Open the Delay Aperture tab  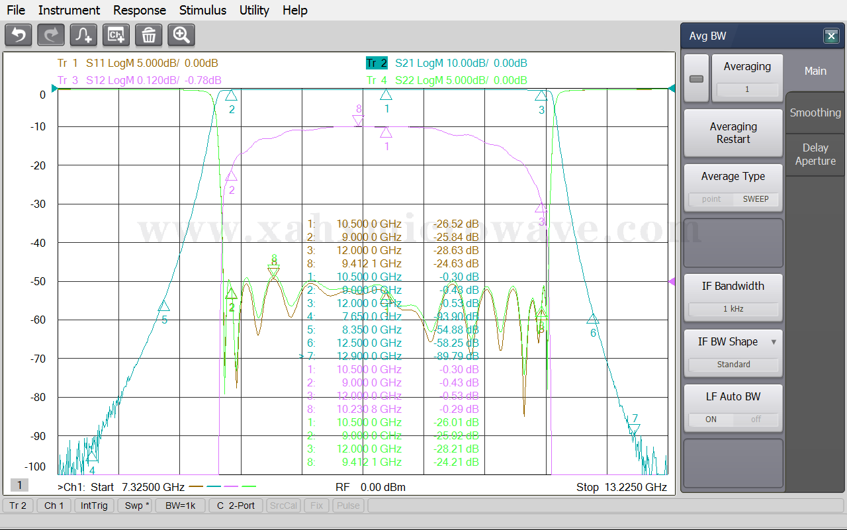click(x=815, y=154)
